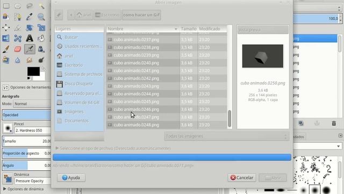Select the Bucket Fill tool

click(41, 38)
